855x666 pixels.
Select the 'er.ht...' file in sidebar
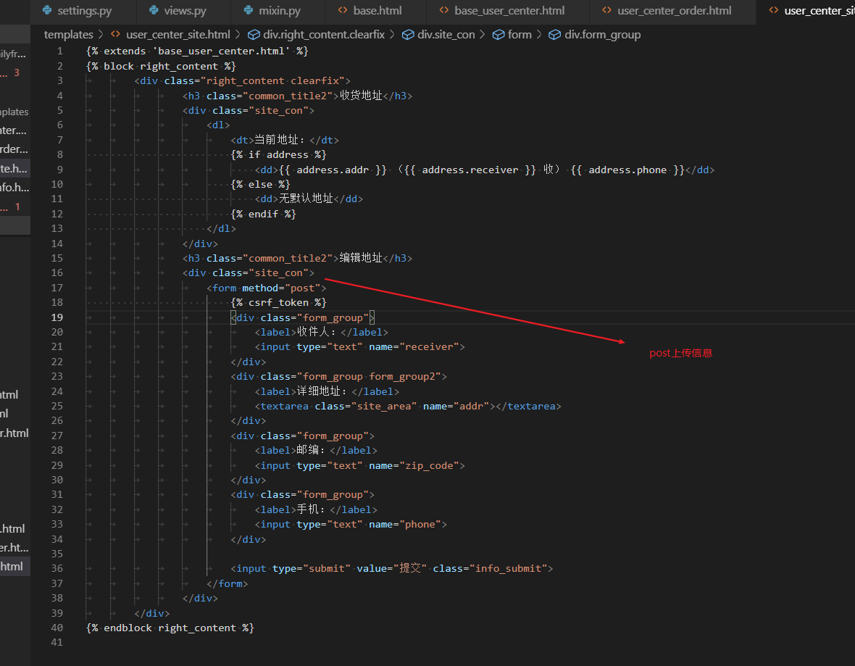pyautogui.click(x=14, y=547)
